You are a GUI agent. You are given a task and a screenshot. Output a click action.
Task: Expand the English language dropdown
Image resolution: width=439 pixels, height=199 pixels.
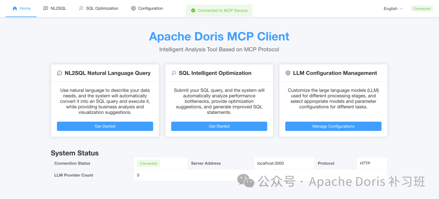point(393,9)
